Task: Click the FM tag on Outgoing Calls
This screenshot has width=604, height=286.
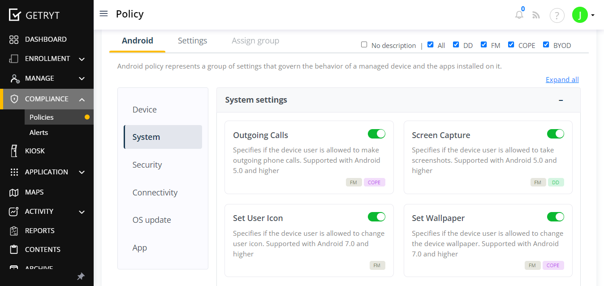Action: pos(354,182)
